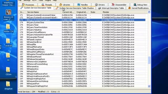Select the BX desktop folder
Screen dimensions: 168x94
coord(8,57)
